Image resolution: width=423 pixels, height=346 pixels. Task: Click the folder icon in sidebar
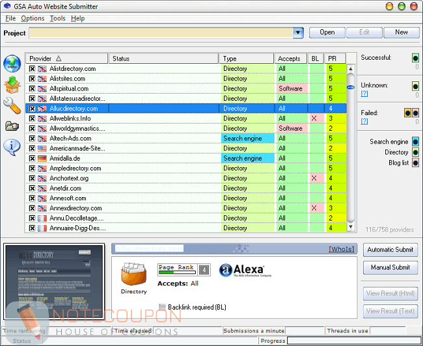(12, 126)
